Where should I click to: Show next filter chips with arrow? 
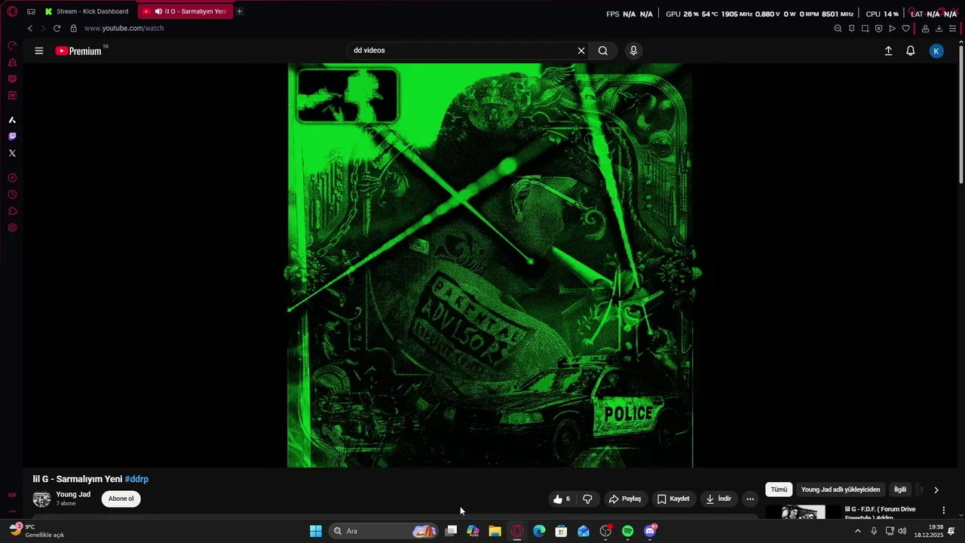click(936, 489)
